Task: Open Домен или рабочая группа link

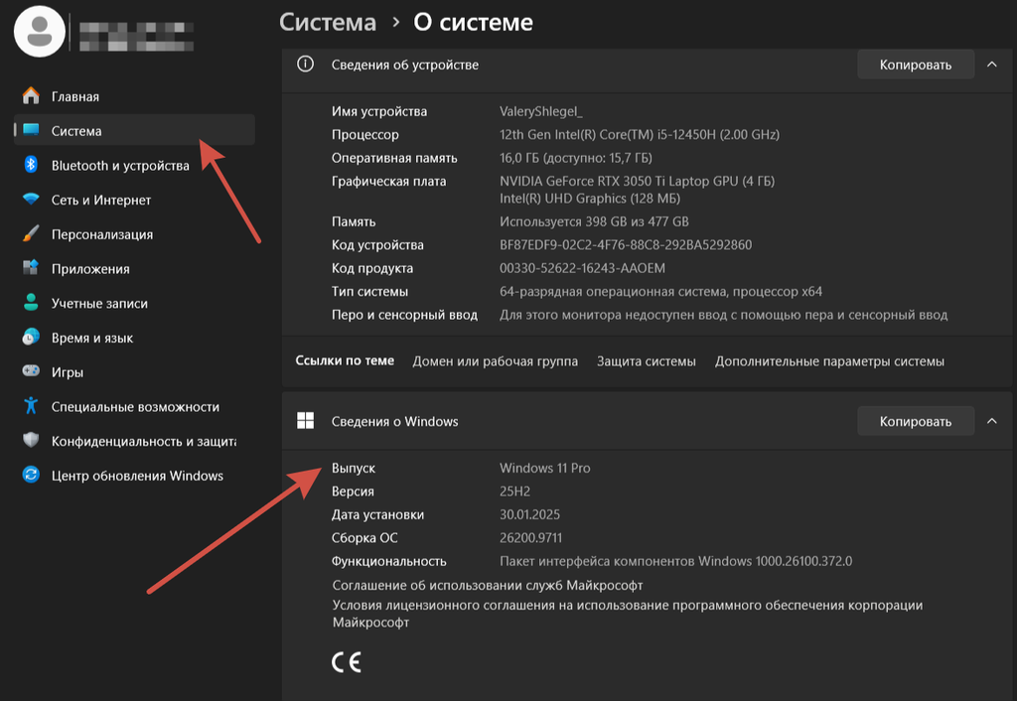Action: (495, 361)
